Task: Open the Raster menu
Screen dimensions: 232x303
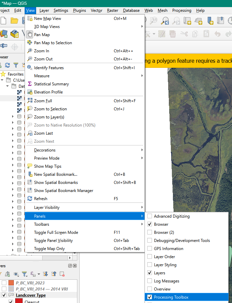Action: 112,10
